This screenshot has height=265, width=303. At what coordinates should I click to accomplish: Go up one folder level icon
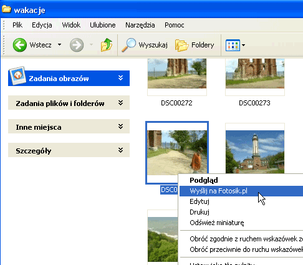[107, 45]
